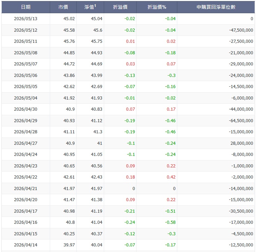Image resolution: width=256 pixels, height=252 pixels.
Task: Click market price 45.76
Action: coord(69,41)
